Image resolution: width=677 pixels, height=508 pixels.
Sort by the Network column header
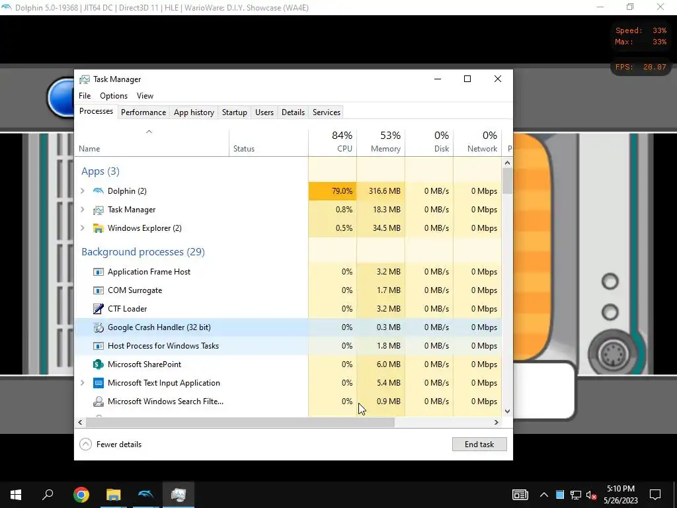pos(478,142)
